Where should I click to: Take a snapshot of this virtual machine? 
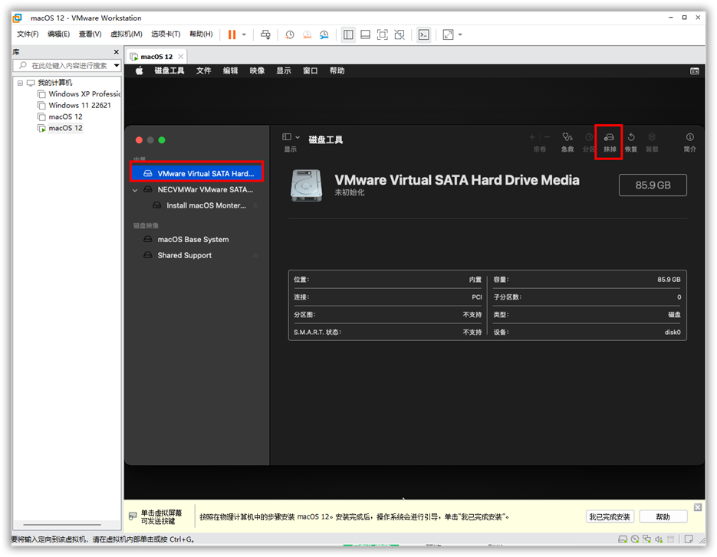pyautogui.click(x=290, y=34)
